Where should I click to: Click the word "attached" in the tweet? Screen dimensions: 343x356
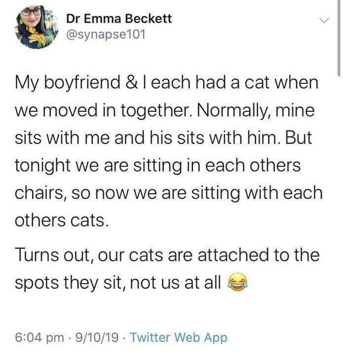click(x=226, y=256)
